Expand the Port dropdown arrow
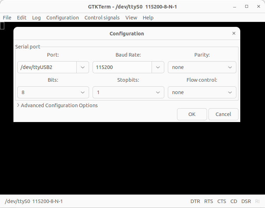Image resolution: width=265 pixels, height=208 pixels. (x=83, y=67)
